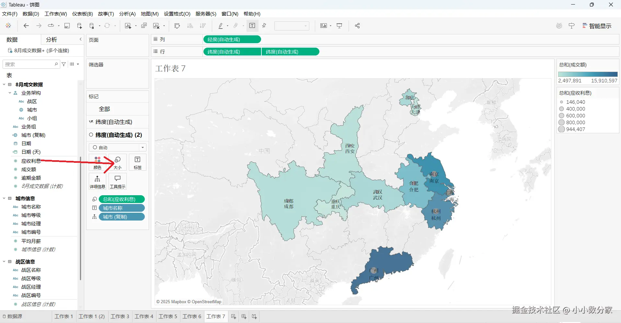This screenshot has width=621, height=323.
Task: Collapse the 8月成交数据 table
Action: tap(4, 85)
